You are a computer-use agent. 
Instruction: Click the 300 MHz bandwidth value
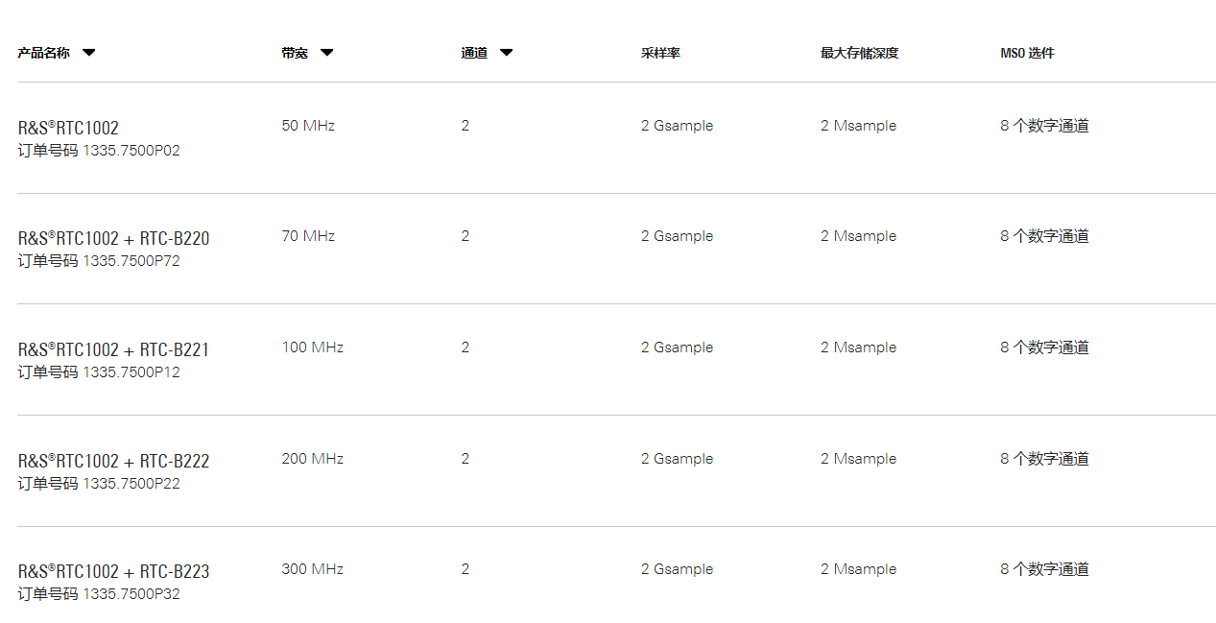(x=312, y=569)
